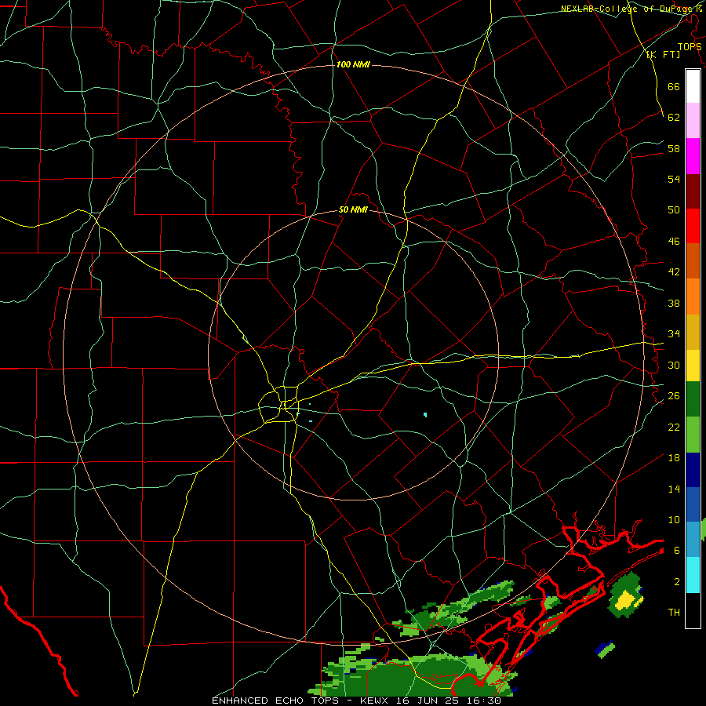The width and height of the screenshot is (706, 706).
Task: Click the navy 14-18 kft legend swatch
Action: point(693,470)
